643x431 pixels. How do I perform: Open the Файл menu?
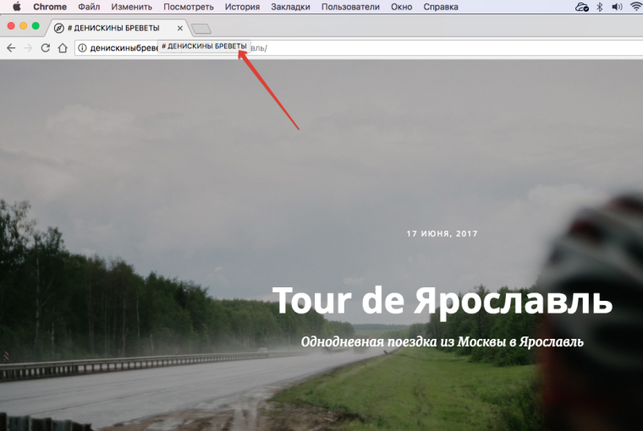(89, 7)
